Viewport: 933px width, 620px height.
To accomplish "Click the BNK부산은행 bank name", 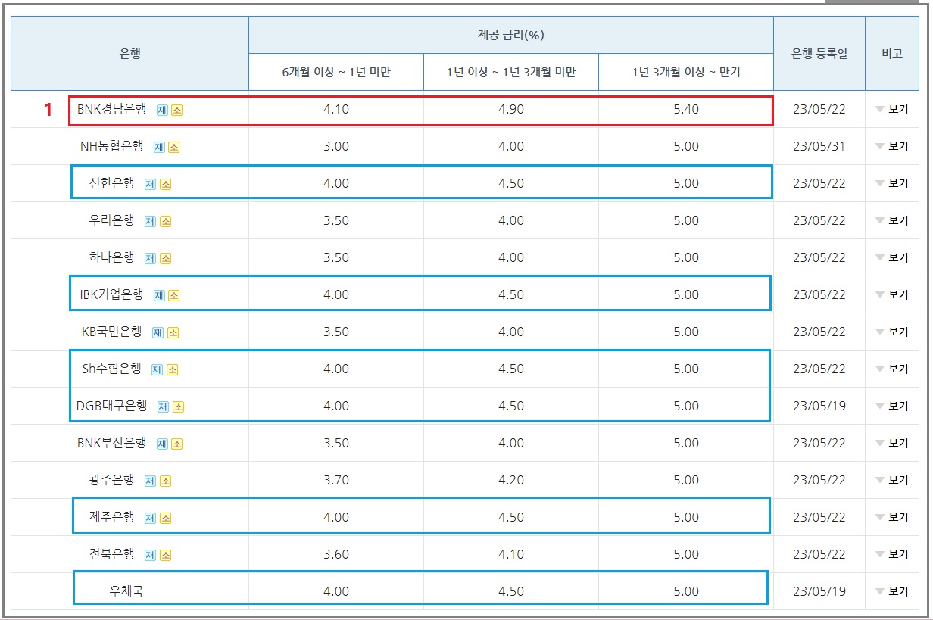I will coord(114,443).
